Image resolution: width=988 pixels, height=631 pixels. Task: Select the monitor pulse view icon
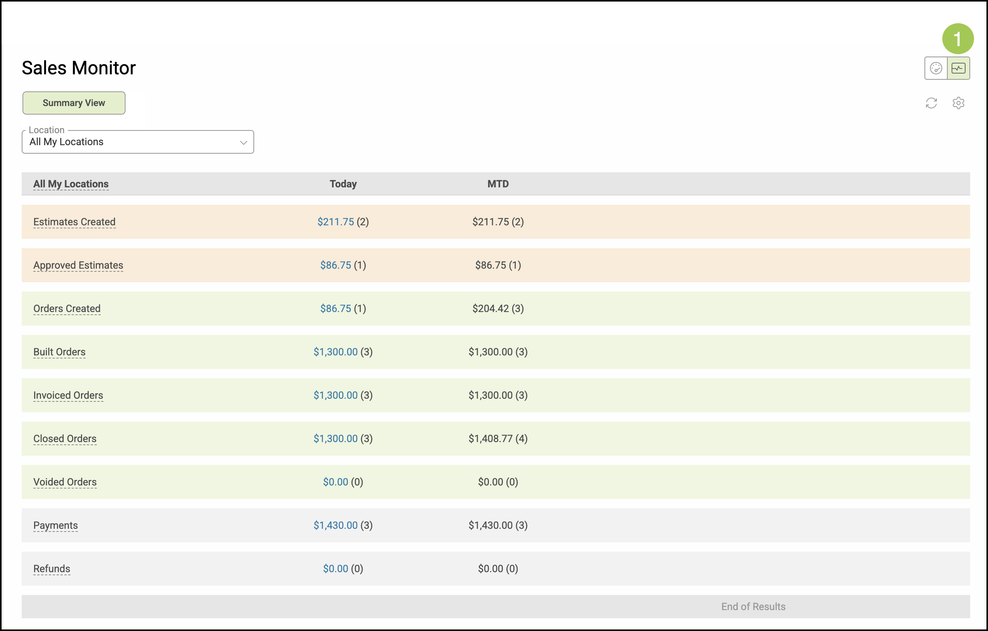click(958, 68)
